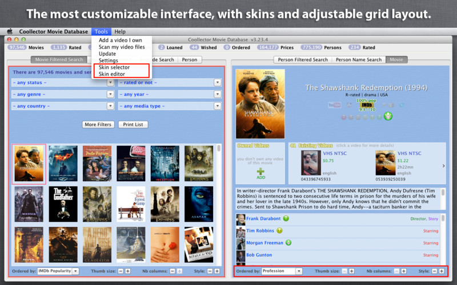The image size is (457, 285).
Task: Switch to Person Name Search tab
Action: coord(359,60)
